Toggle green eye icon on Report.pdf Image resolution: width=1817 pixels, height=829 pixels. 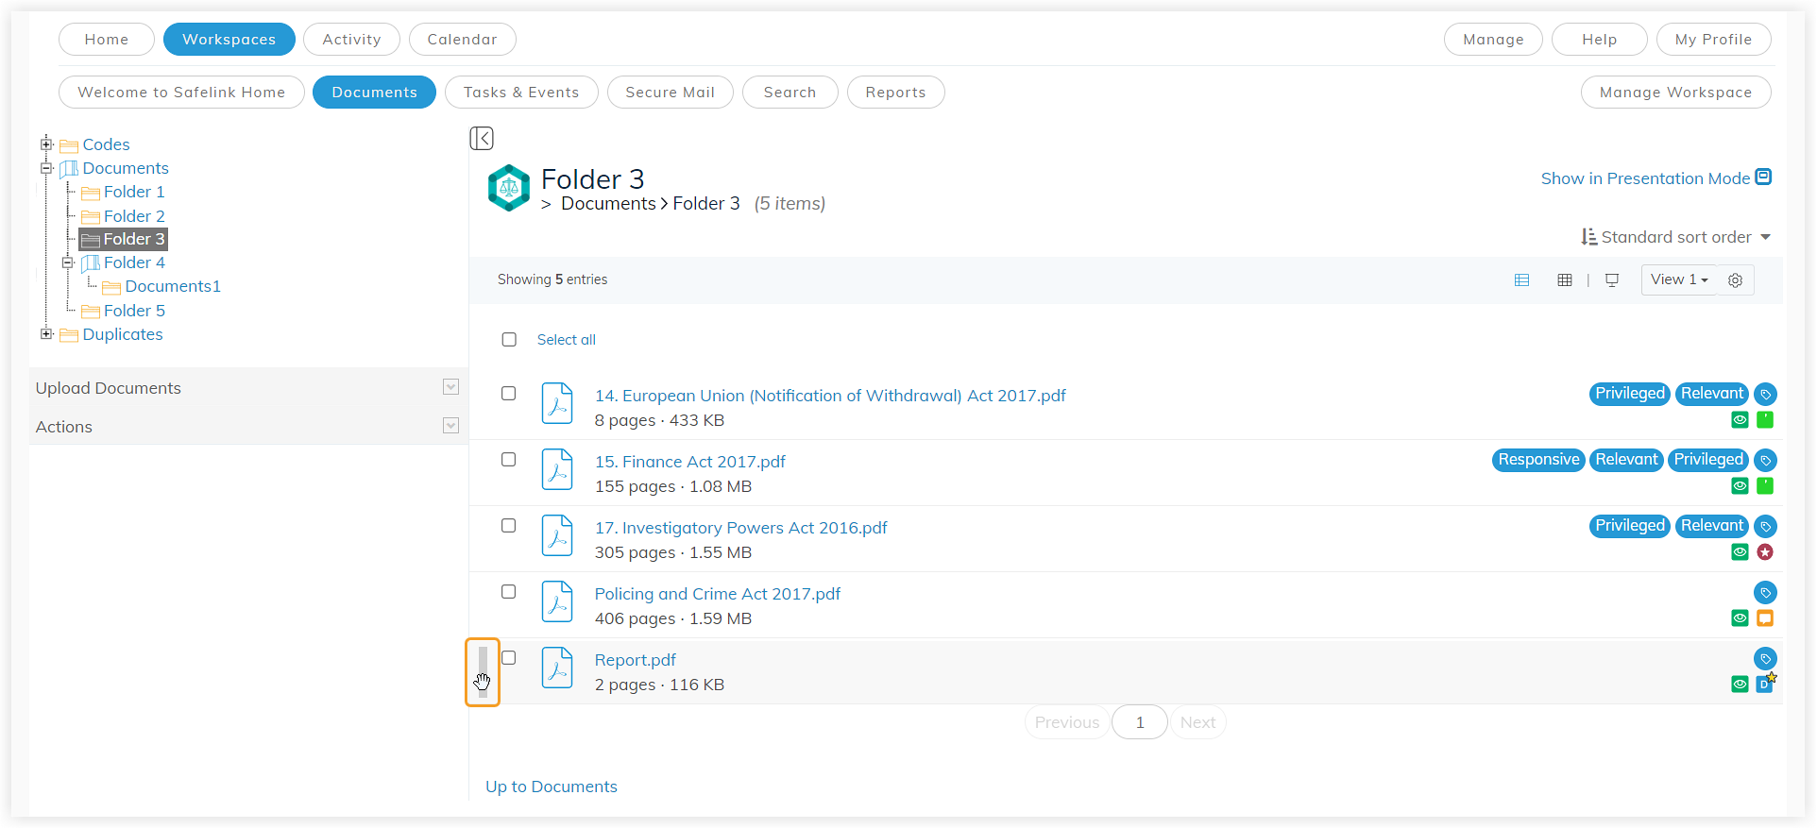click(x=1740, y=685)
